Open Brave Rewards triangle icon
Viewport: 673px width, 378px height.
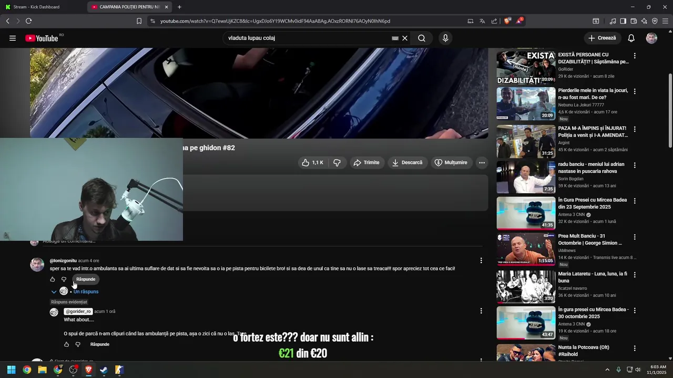pos(519,21)
